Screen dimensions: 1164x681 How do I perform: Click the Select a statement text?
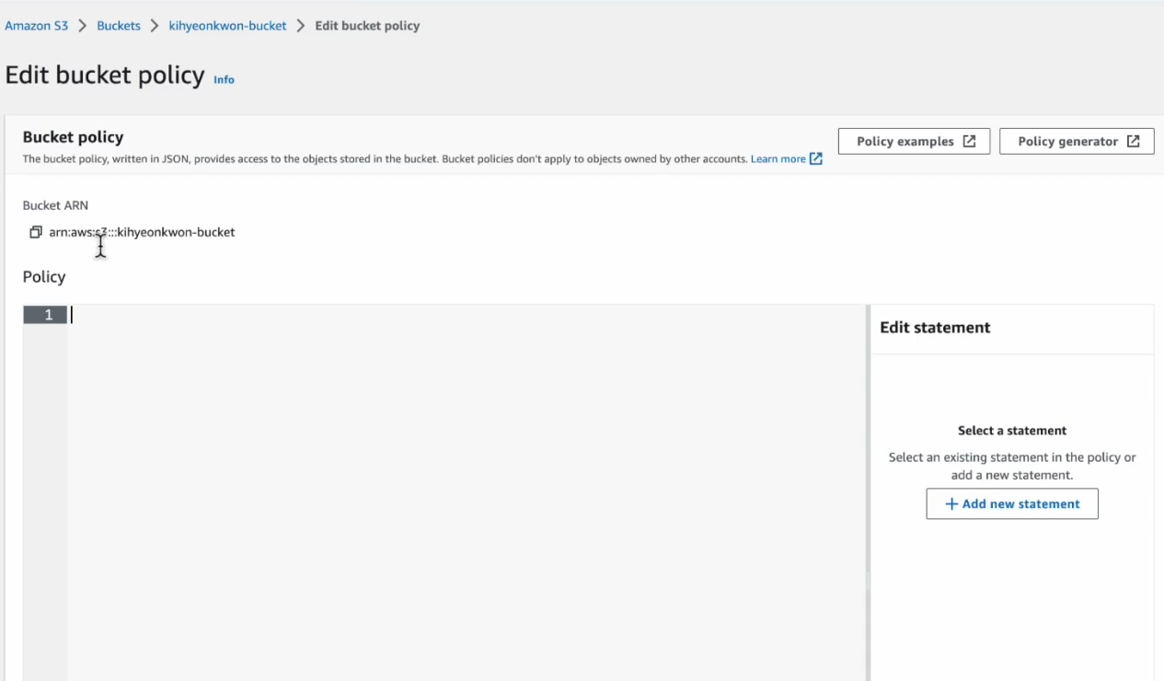click(x=1012, y=431)
